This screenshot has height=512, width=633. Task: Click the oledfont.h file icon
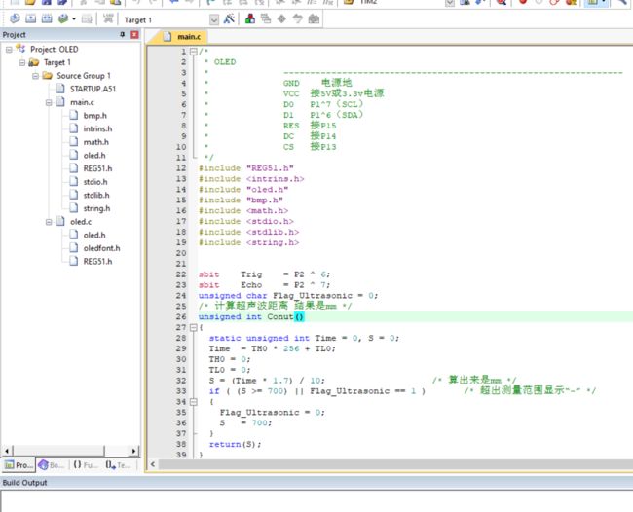(x=74, y=248)
